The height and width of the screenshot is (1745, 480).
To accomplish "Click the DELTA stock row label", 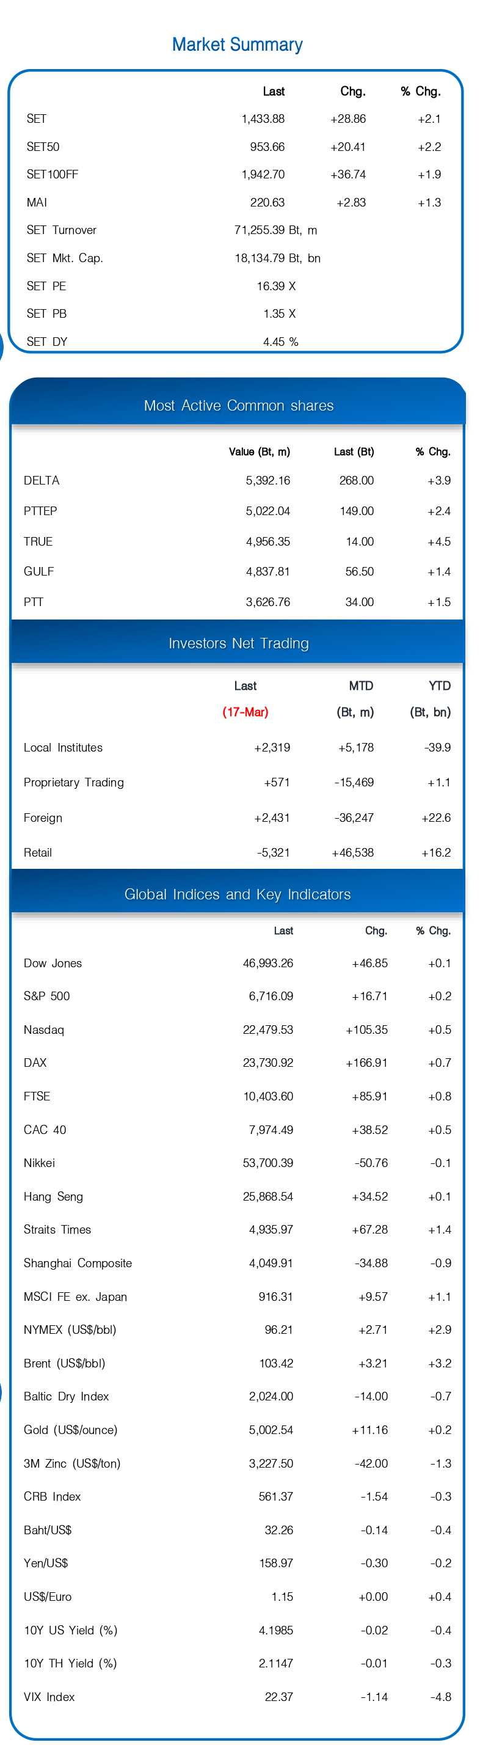I will coord(42,480).
